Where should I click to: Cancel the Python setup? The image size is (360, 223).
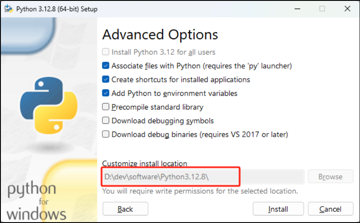tap(330, 209)
